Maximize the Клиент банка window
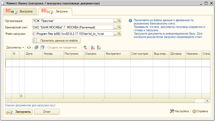This screenshot has height=121, width=215. point(206,3)
